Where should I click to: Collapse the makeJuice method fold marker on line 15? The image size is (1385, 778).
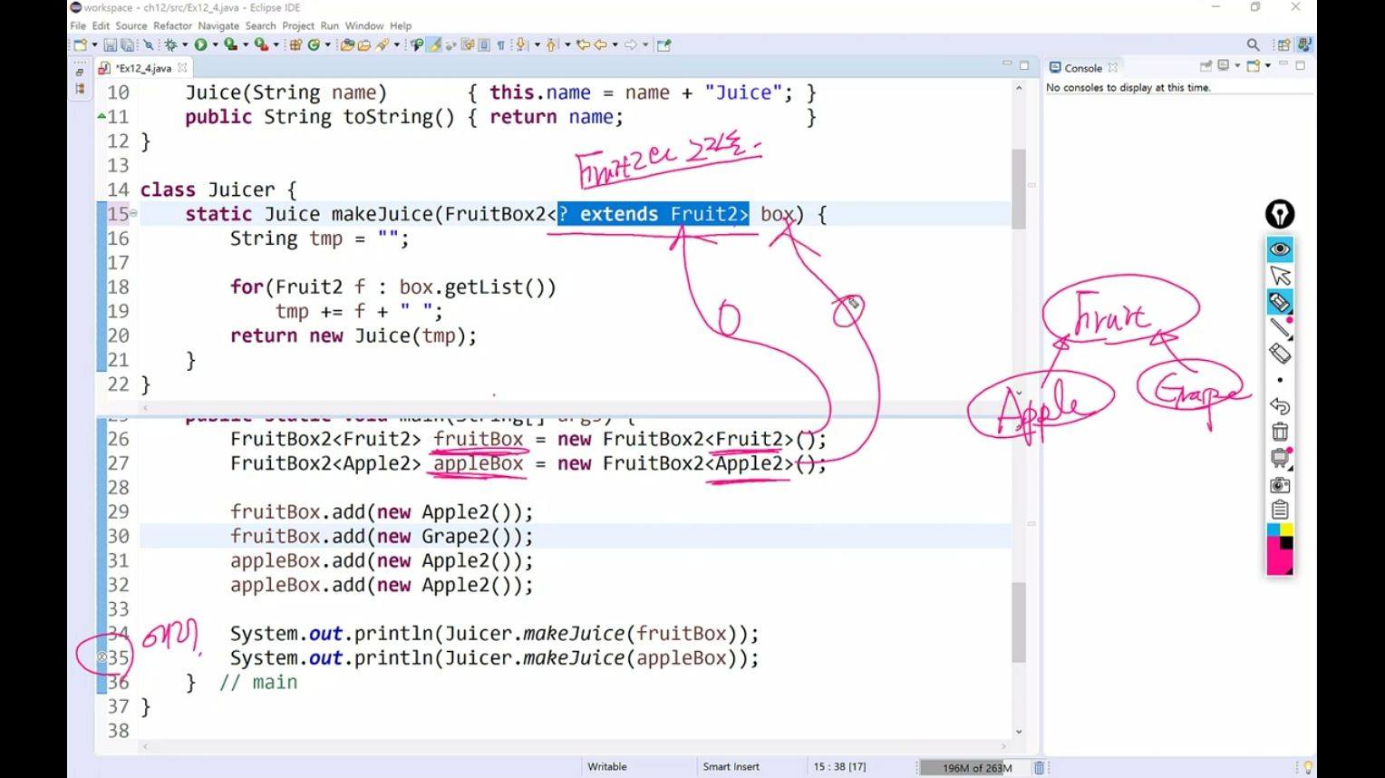[x=134, y=213]
